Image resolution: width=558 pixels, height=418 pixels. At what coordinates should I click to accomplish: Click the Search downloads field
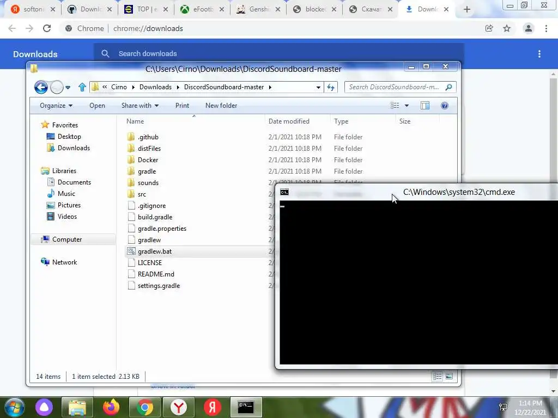tap(278, 54)
